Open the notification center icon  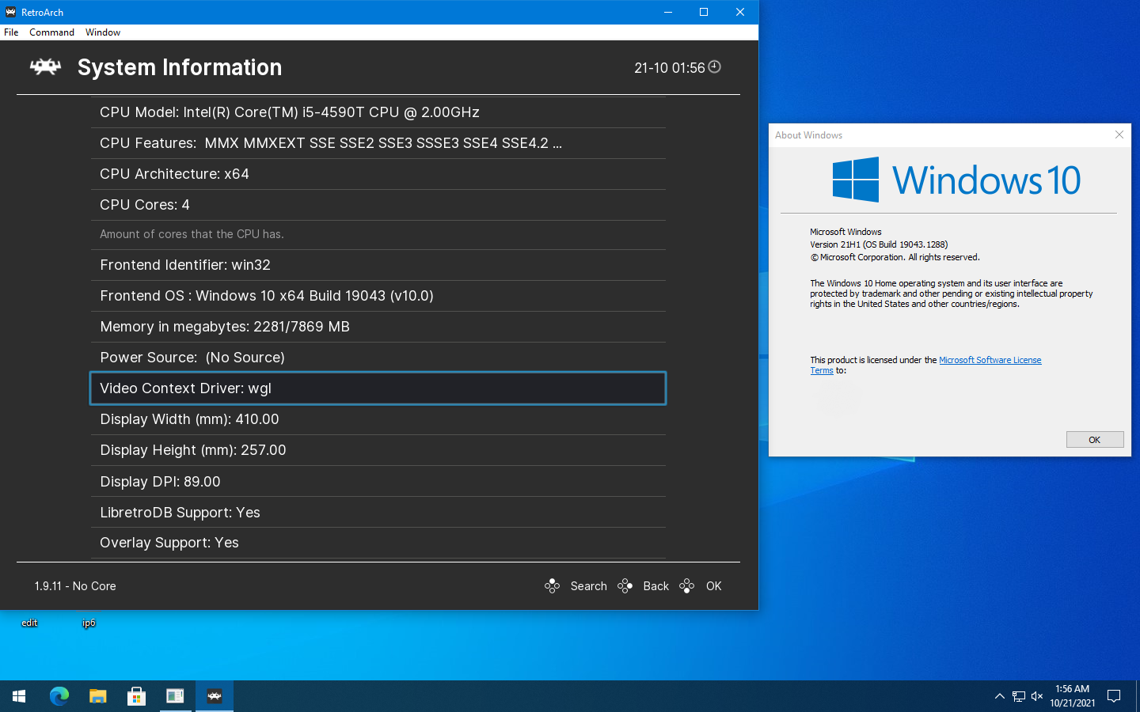pos(1114,696)
